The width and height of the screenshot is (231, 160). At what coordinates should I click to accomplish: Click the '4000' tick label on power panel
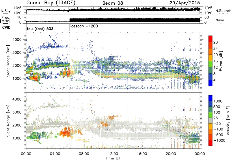point(17,40)
